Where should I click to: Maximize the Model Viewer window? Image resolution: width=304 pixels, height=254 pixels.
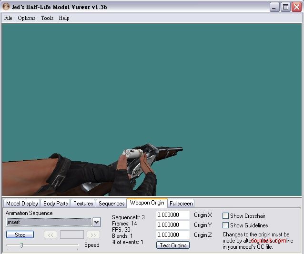285,7
